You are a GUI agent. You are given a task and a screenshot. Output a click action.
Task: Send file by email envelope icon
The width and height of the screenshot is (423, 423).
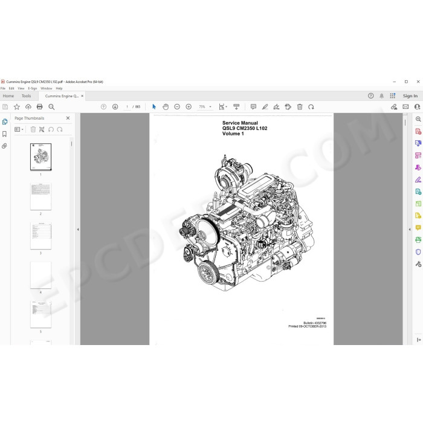[405, 107]
